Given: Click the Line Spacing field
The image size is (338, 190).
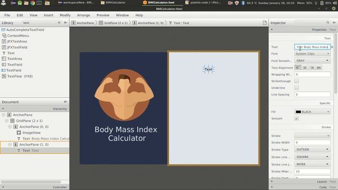Looking at the screenshot, I should [312, 94].
